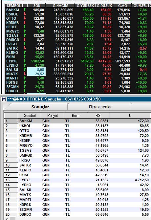Sort by GUN.F% column header
Viewport: 151px width, 220px height.
click(x=140, y=6)
